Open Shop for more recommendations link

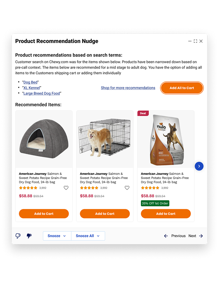[x=128, y=88]
